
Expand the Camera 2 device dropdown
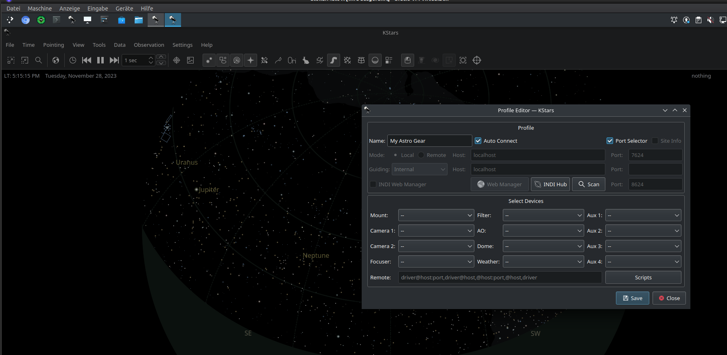pos(436,246)
